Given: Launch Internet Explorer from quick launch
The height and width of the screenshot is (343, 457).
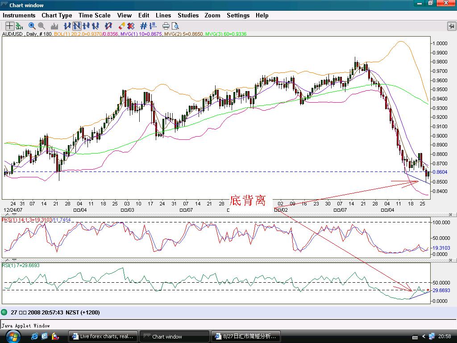Looking at the screenshot, I should (x=34, y=337).
